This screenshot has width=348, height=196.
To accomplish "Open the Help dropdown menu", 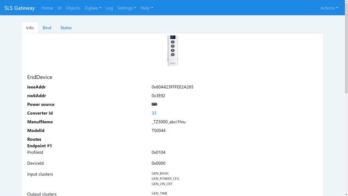I will (147, 8).
